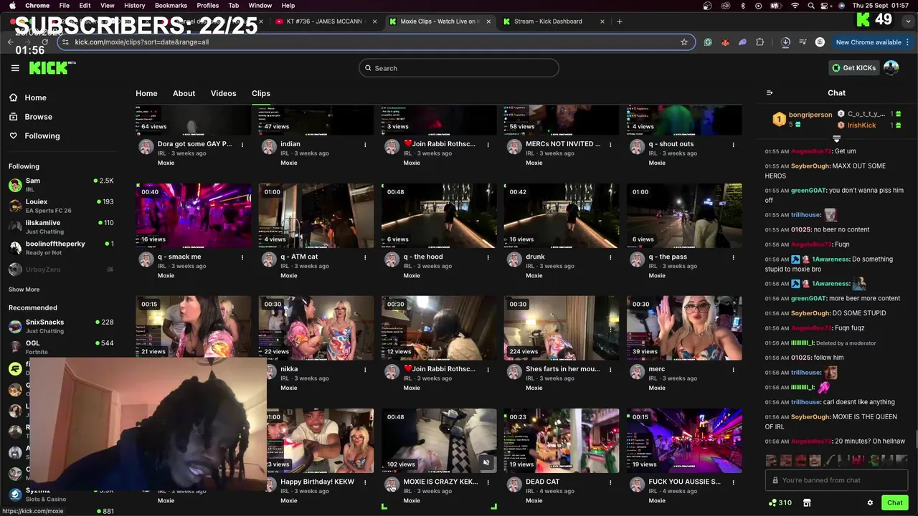The image size is (918, 516).
Task: Open the hamburger sidebar menu
Action: [x=15, y=68]
